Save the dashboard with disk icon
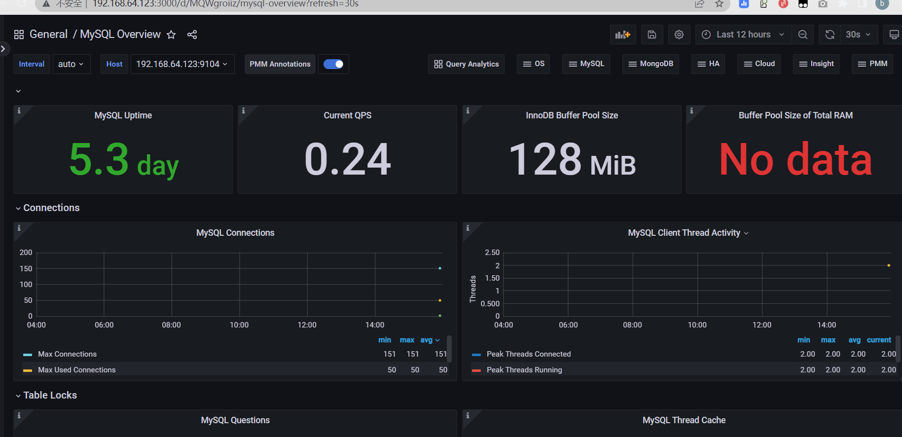Image resolution: width=902 pixels, height=437 pixels. pyautogui.click(x=652, y=35)
